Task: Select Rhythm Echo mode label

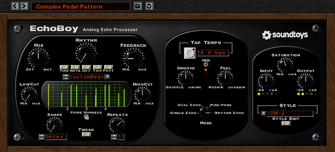Action: 229,113
